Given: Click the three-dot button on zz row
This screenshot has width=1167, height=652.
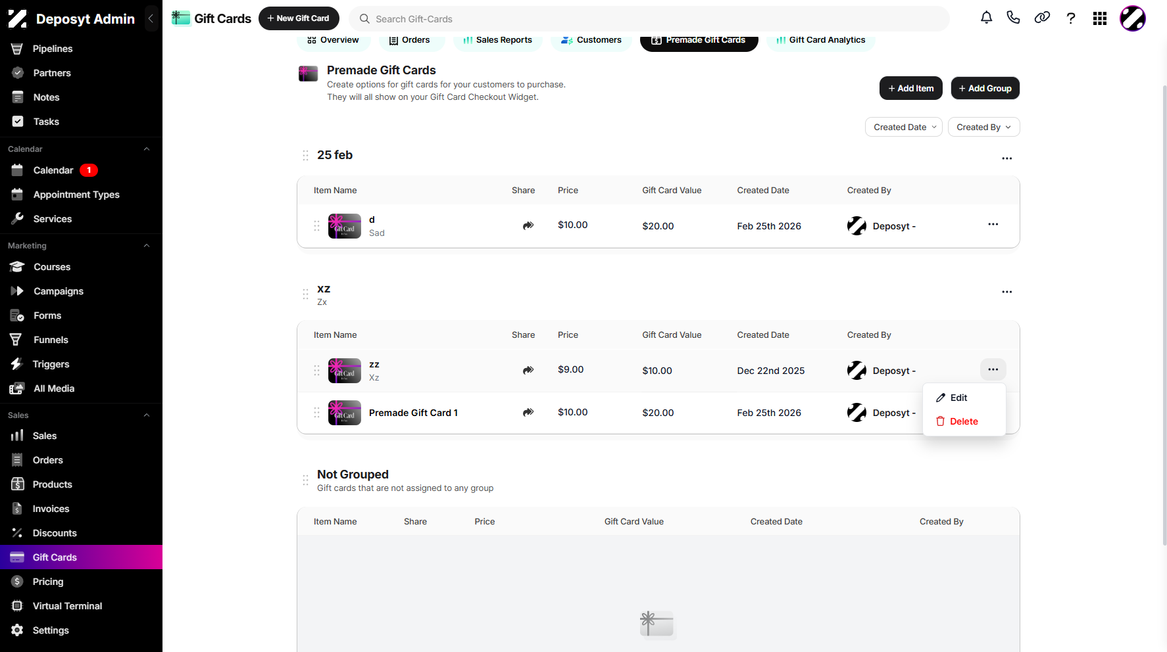Looking at the screenshot, I should click(x=993, y=369).
